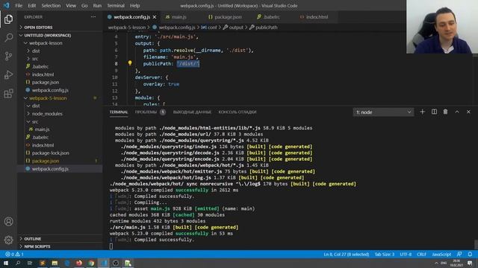The width and height of the screenshot is (478, 268).
Task: Expand the Open Editors section
Action: 60,28
